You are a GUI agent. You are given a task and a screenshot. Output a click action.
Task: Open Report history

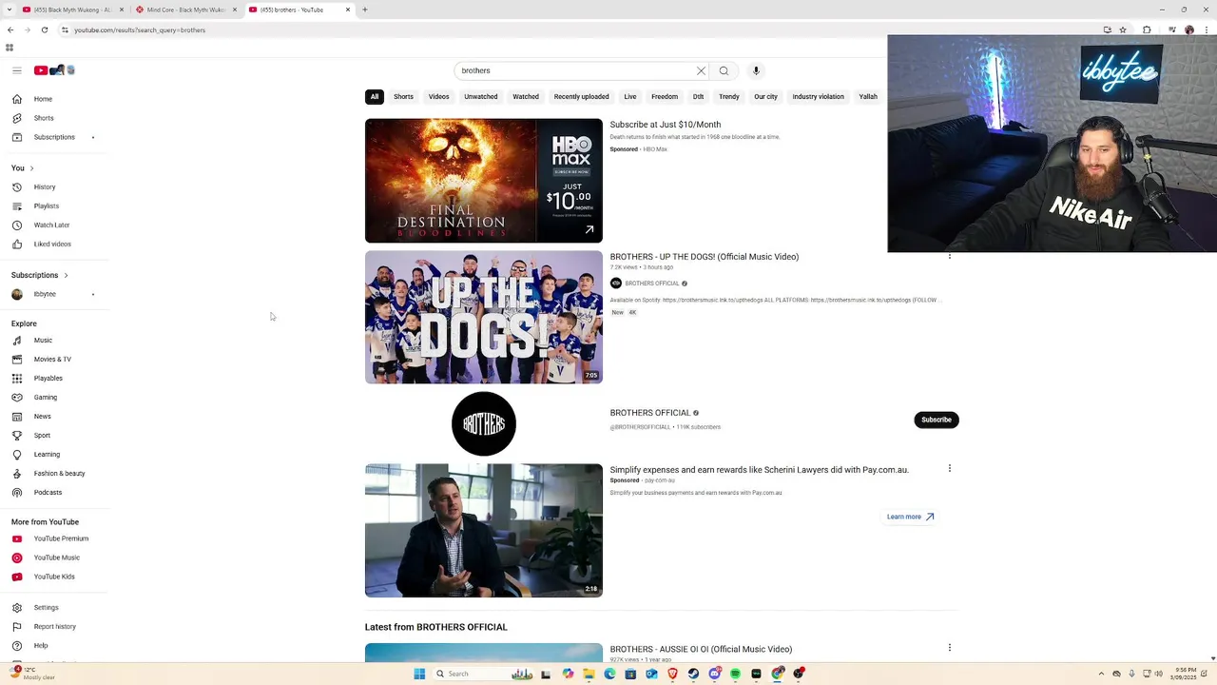53,626
